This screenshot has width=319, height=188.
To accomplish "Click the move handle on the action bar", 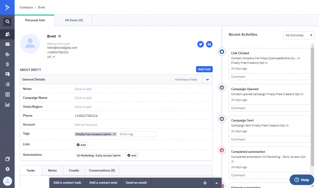I will 205,183.
